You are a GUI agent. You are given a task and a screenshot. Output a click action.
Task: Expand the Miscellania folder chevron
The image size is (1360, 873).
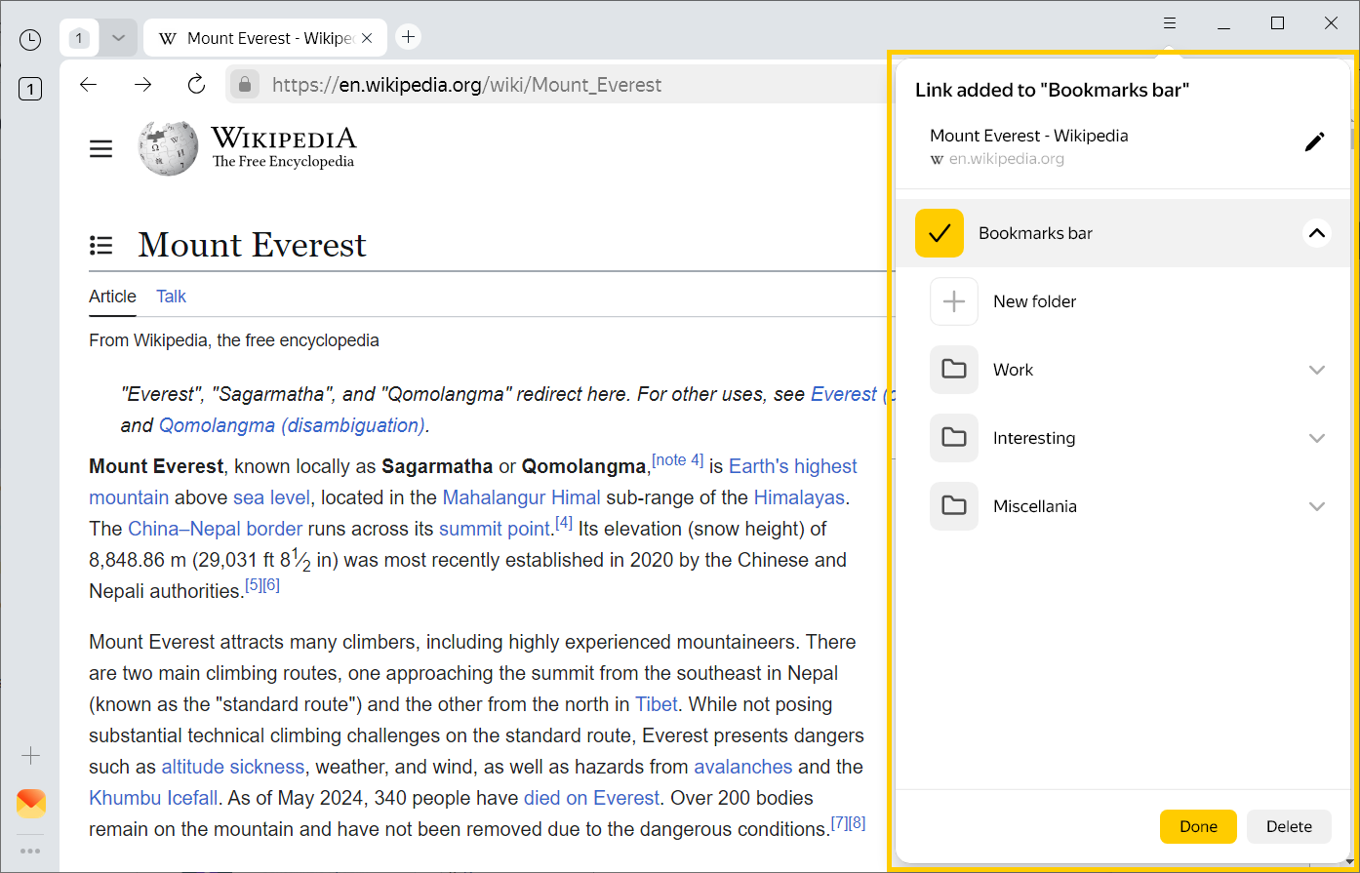point(1316,506)
